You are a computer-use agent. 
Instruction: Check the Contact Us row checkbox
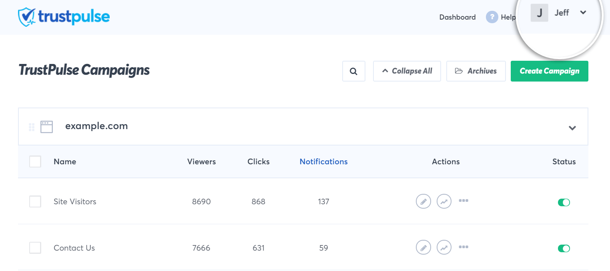(x=35, y=248)
